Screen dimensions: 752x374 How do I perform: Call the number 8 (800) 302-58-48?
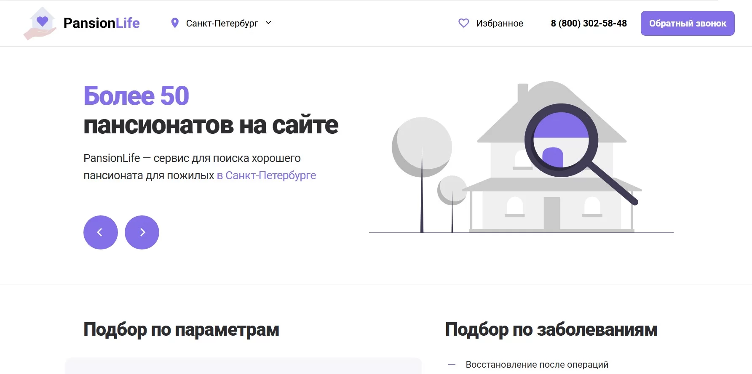[589, 23]
